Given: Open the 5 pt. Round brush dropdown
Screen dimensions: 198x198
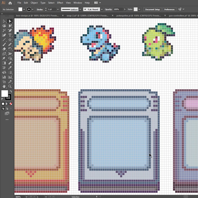Looking at the screenshot, I should (102, 9).
